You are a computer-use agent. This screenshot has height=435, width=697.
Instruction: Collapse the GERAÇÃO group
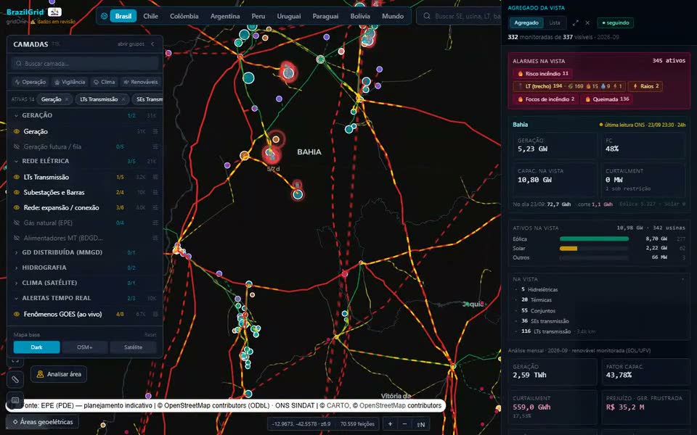click(x=16, y=115)
